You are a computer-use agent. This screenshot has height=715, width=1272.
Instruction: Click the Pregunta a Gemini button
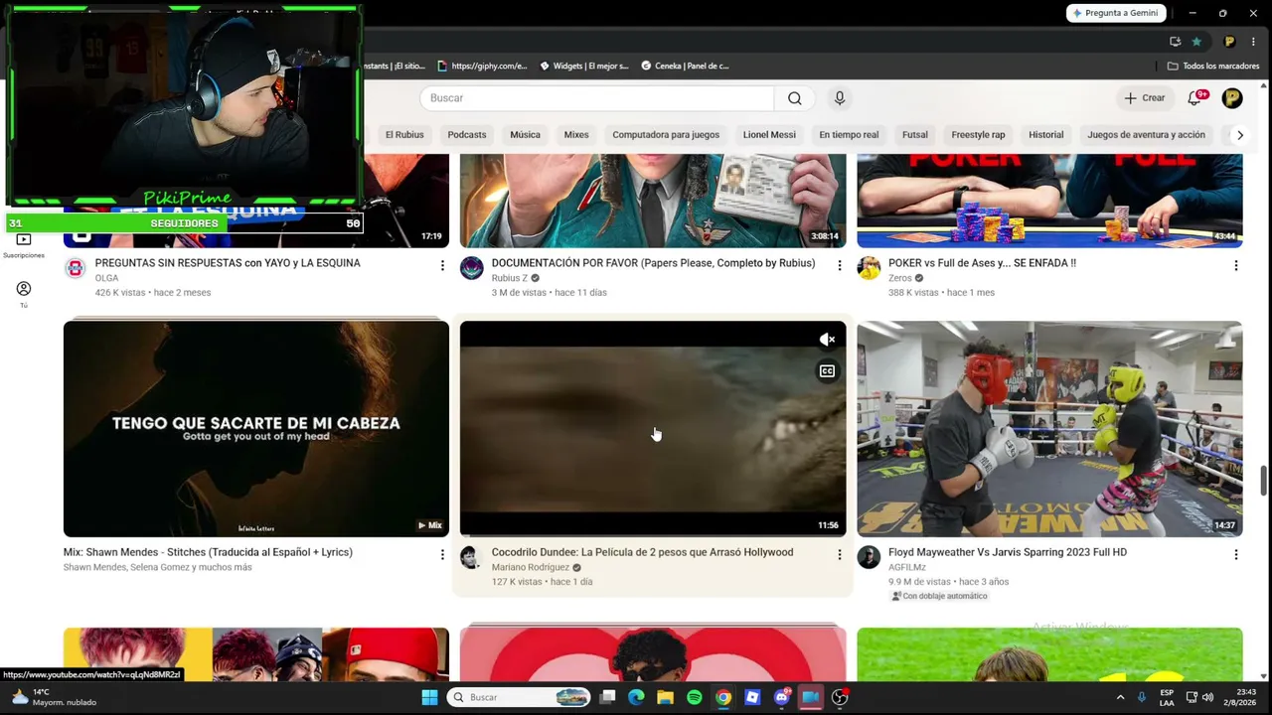point(1116,13)
